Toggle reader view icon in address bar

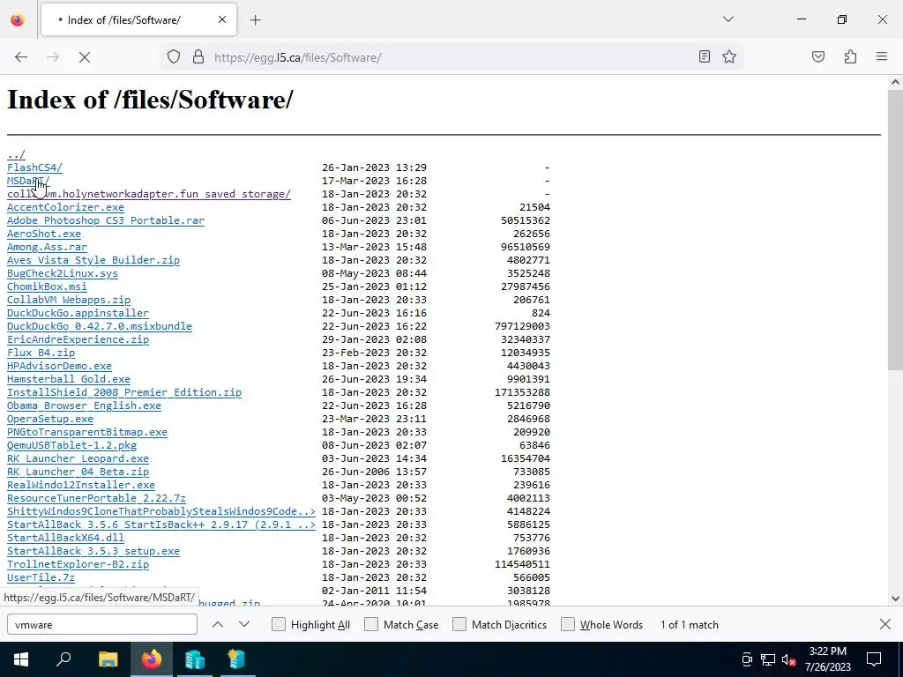tap(704, 56)
